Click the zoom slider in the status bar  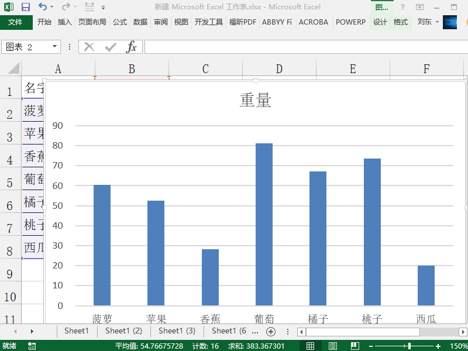409,346
